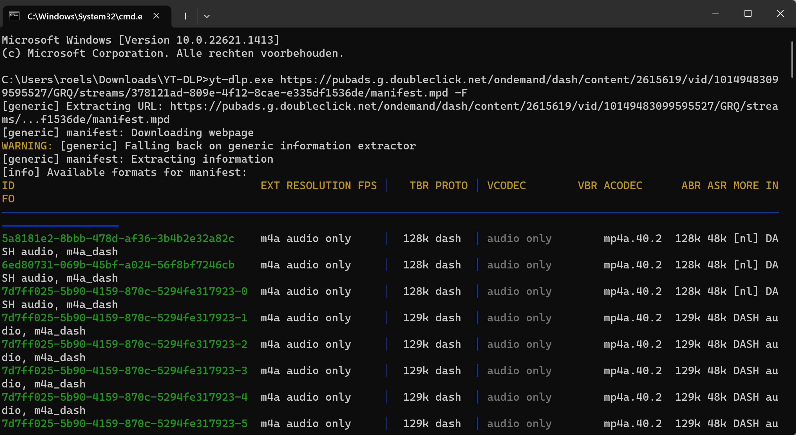Click the RESOLUTION column header
Screen dimensions: 796x435
pyautogui.click(x=318, y=186)
